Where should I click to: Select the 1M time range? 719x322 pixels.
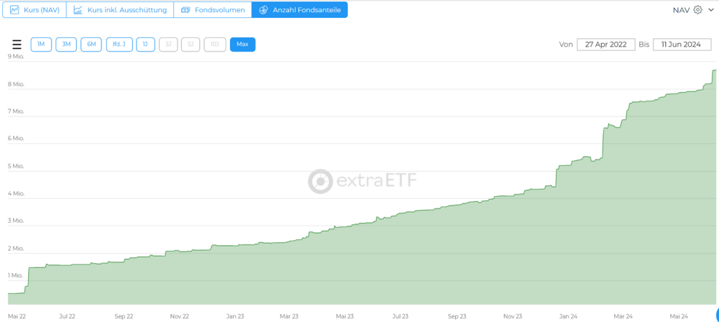pos(41,45)
